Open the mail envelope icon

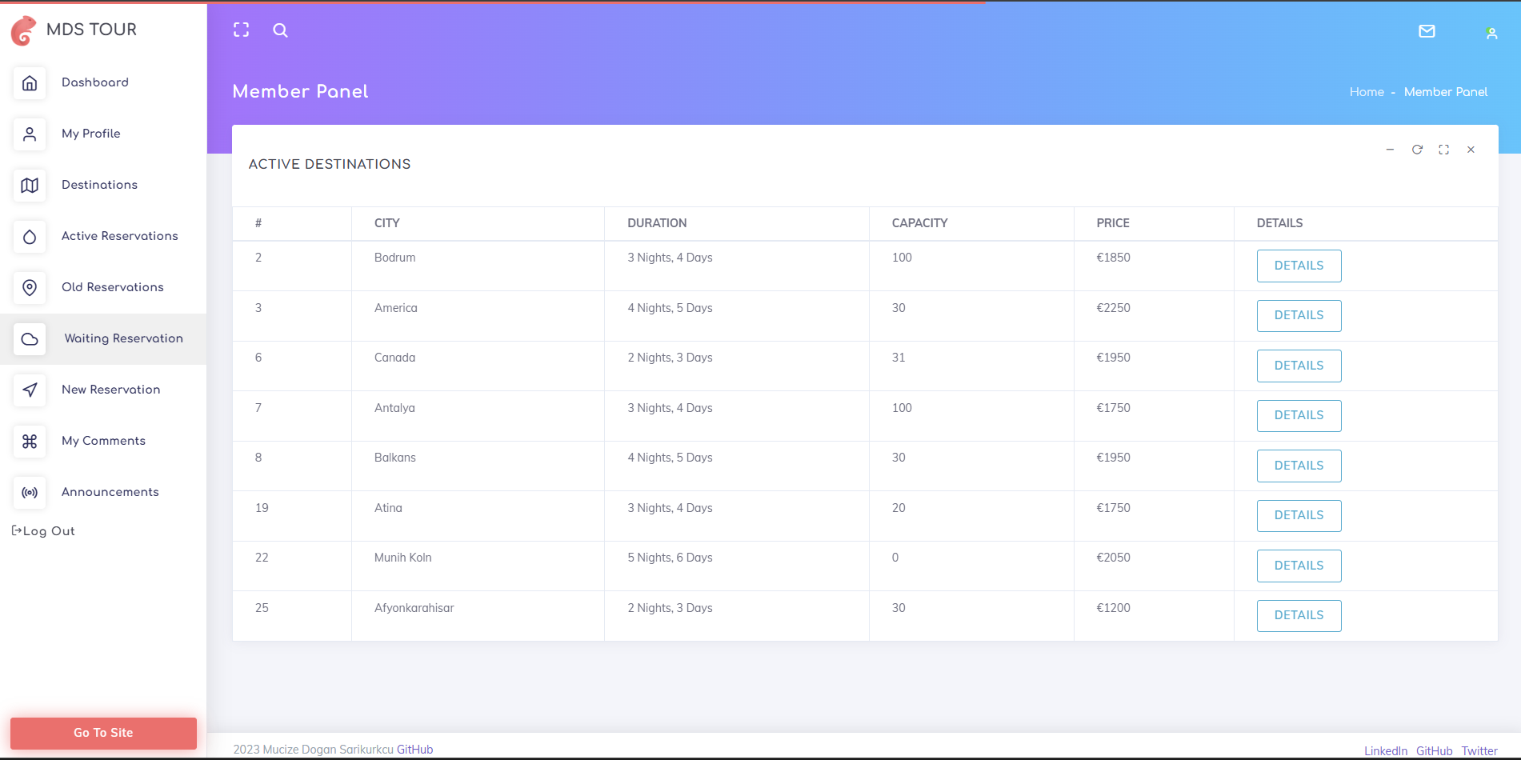pyautogui.click(x=1427, y=31)
